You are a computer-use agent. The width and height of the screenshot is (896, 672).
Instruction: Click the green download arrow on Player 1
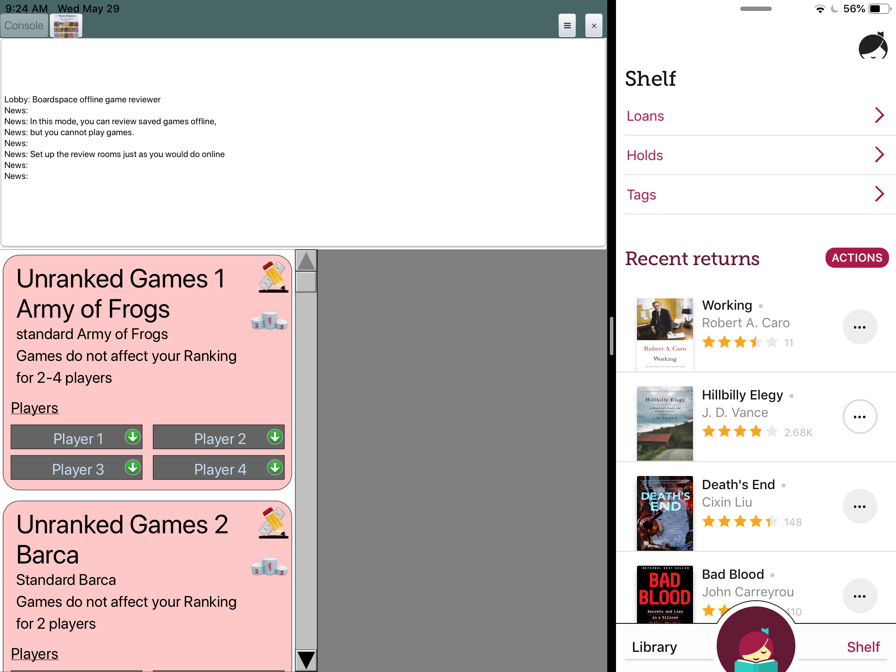pos(132,437)
